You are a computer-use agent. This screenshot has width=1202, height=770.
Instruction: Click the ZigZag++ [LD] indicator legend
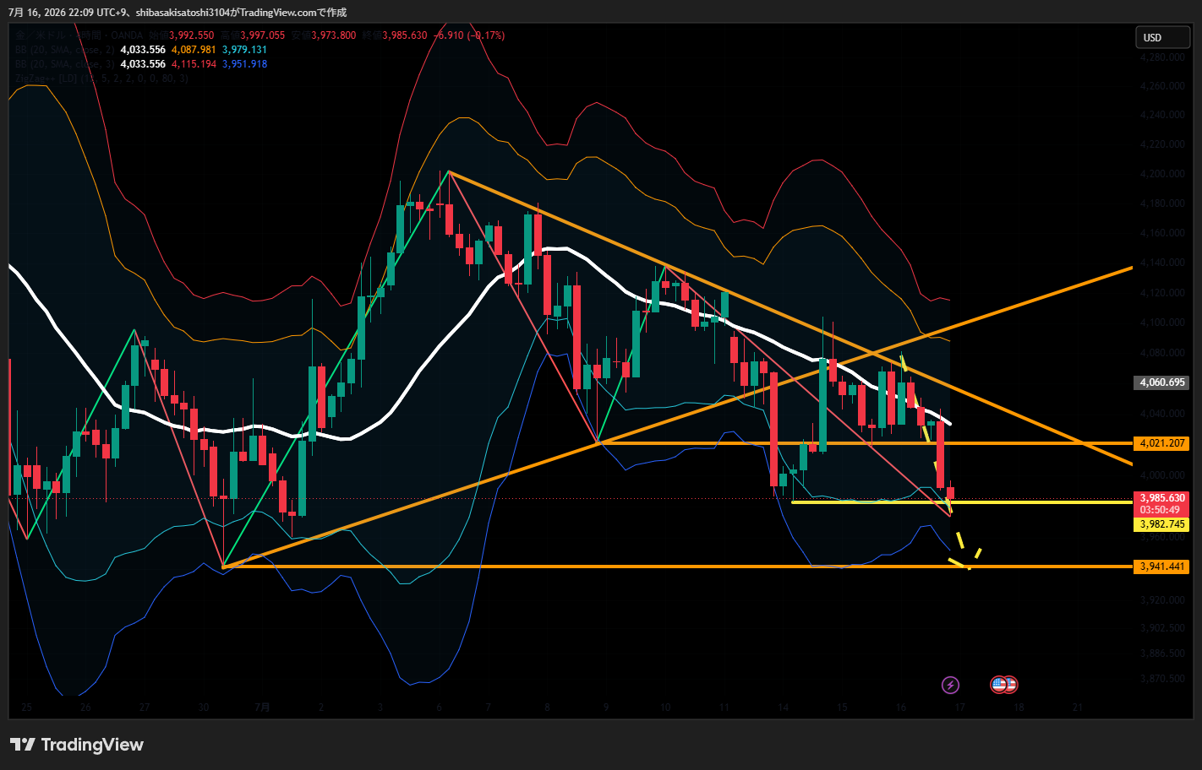(101, 79)
